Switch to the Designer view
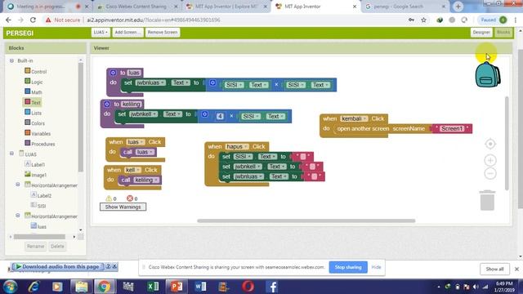The image size is (523, 294). tap(481, 33)
